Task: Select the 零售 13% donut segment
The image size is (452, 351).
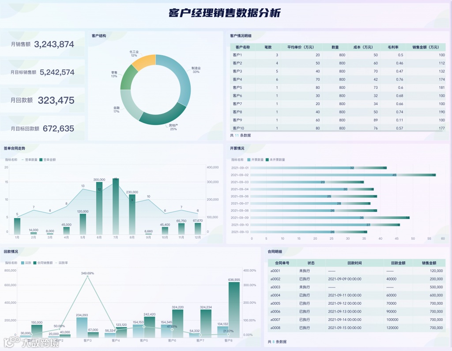Action: pos(128,78)
